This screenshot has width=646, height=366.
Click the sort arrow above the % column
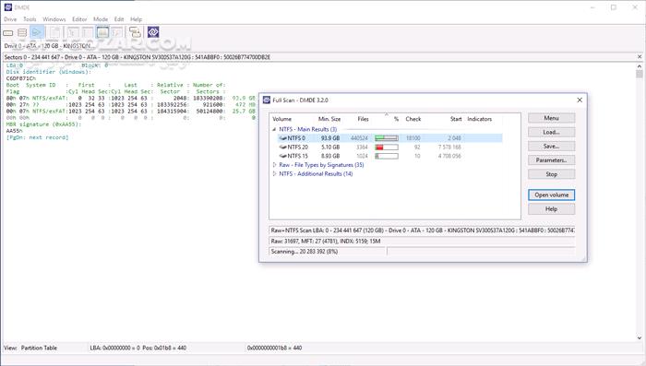tap(387, 114)
